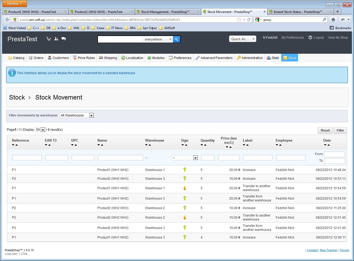Open the All Warehouses filter dropdown
354x261 pixels.
77,115
